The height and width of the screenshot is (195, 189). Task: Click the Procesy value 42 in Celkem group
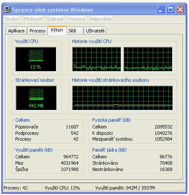[x=76, y=139]
